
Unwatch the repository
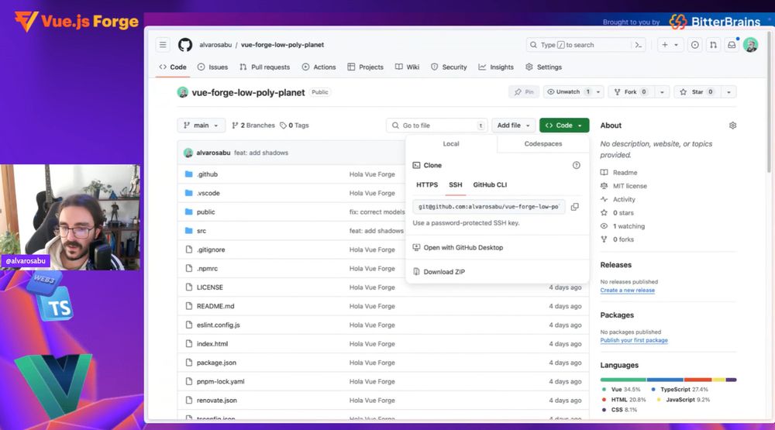coord(568,92)
